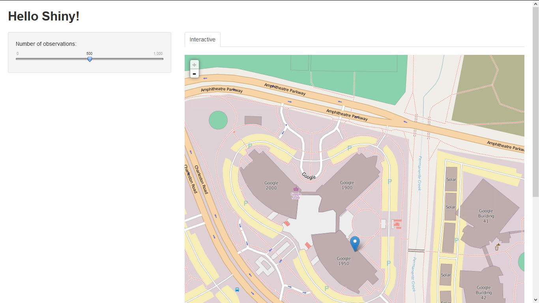
Task: Click the parking icon beside the Solar buildings
Action: click(x=456, y=240)
